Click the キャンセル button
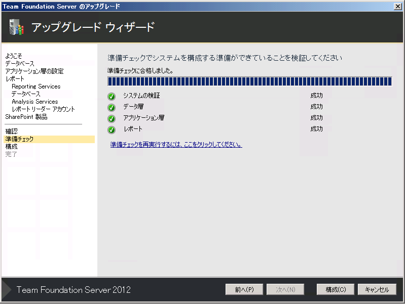 (x=377, y=289)
